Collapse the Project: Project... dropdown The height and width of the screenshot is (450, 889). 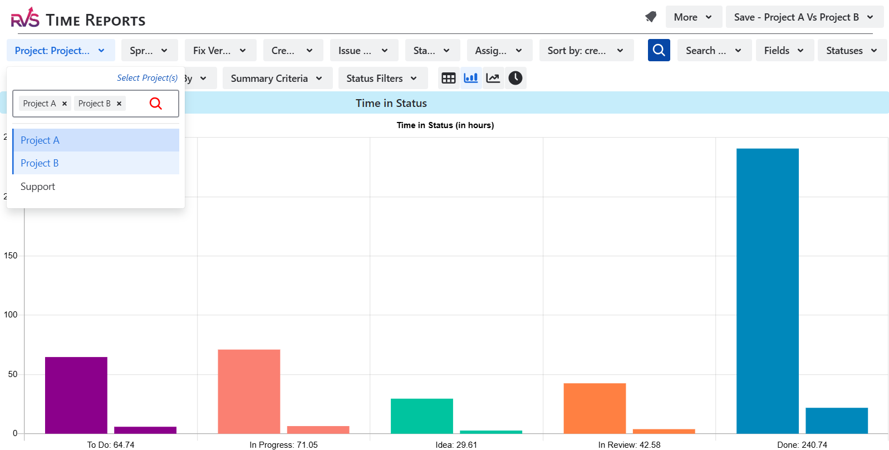click(61, 50)
